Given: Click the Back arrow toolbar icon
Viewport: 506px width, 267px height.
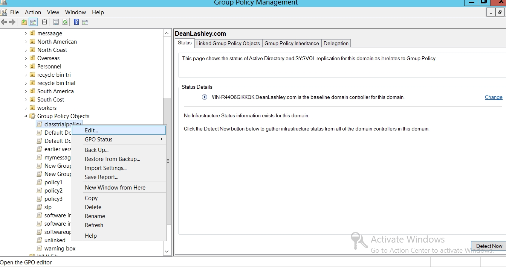Looking at the screenshot, I should [x=4, y=22].
